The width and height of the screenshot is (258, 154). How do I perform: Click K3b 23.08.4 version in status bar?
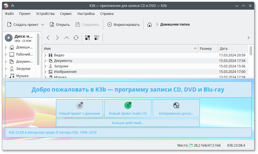click(x=236, y=145)
